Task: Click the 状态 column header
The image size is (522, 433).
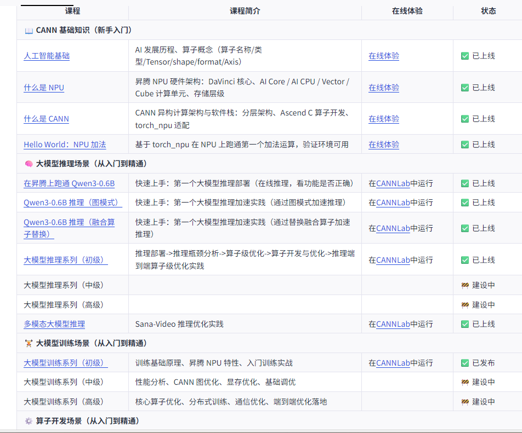Action: coord(489,11)
